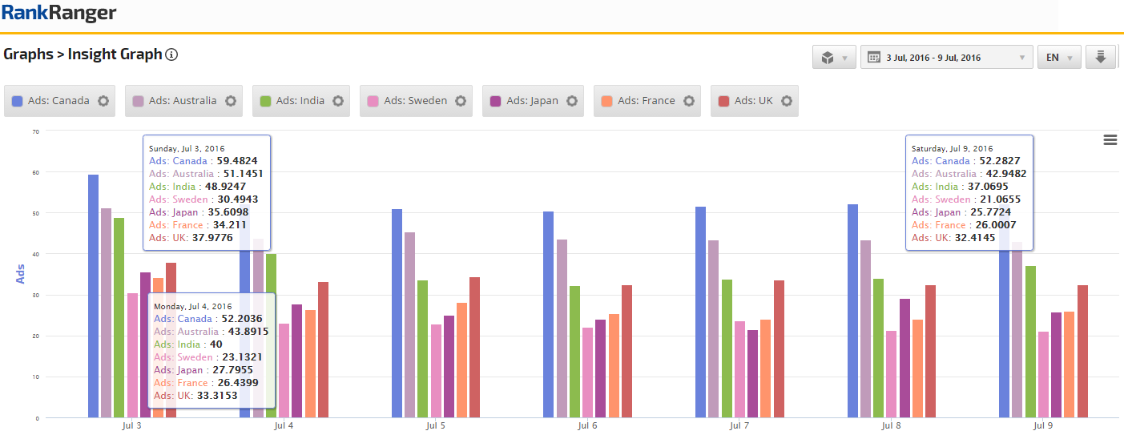Open settings gear for Ads: Canada
Image resolution: width=1124 pixels, height=435 pixels.
tap(103, 101)
